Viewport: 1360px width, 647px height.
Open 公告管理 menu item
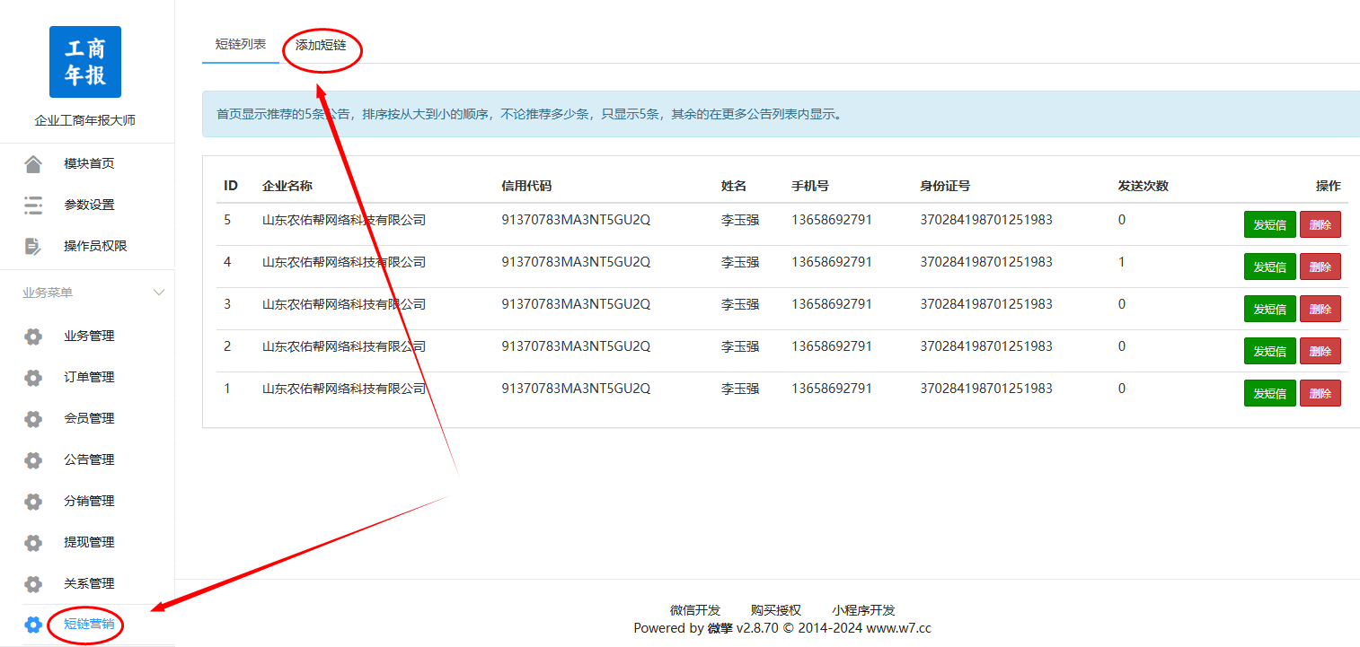click(x=89, y=459)
